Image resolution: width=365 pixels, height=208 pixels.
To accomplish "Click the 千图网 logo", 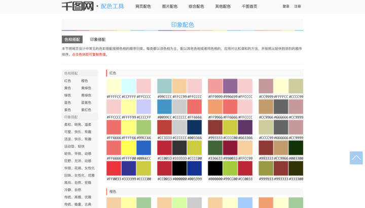I will point(78,6).
